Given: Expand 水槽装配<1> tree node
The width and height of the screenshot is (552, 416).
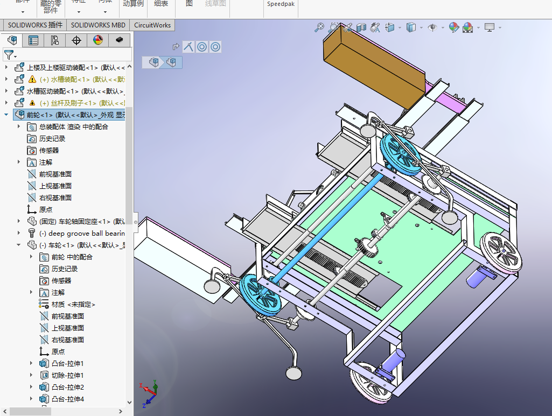Looking at the screenshot, I should (x=6, y=79).
